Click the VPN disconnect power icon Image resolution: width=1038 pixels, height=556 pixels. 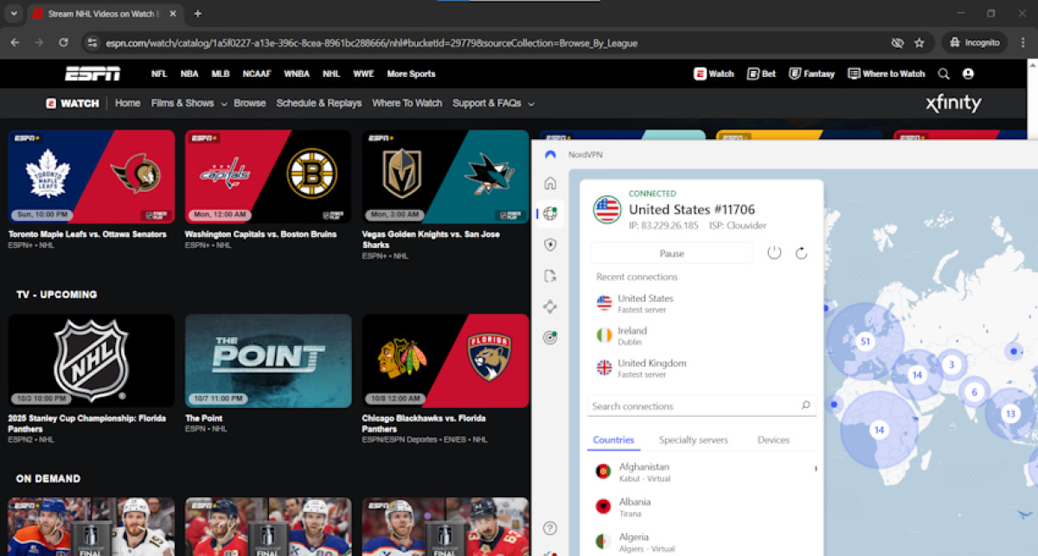click(774, 252)
